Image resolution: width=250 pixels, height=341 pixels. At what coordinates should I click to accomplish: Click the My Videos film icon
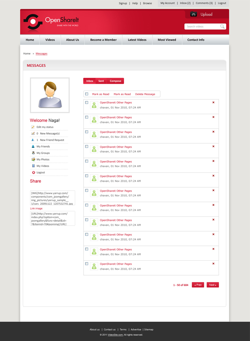(x=33, y=166)
